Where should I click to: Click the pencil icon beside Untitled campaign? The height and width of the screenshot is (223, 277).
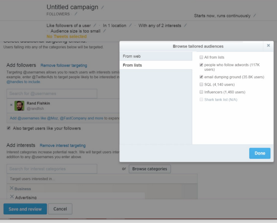tap(103, 7)
